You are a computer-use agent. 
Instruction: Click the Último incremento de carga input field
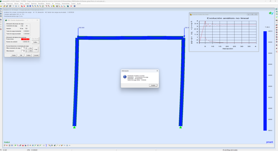point(23,48)
